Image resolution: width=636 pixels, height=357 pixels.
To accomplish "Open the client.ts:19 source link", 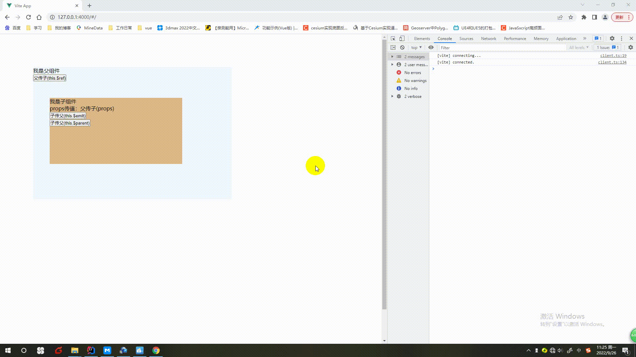I will pos(613,55).
